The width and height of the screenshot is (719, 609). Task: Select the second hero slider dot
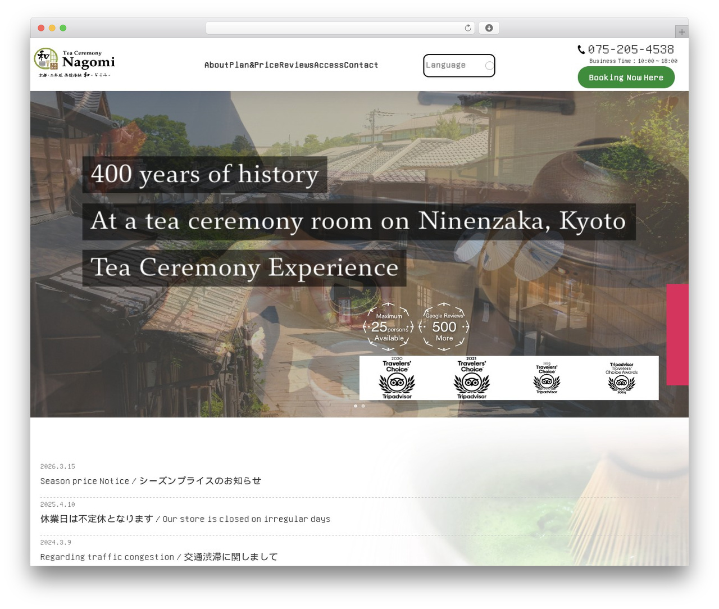click(363, 406)
